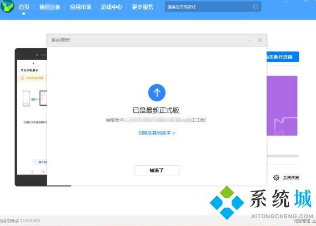Click the purple promo card
The width and height of the screenshot is (316, 226).
282,106
